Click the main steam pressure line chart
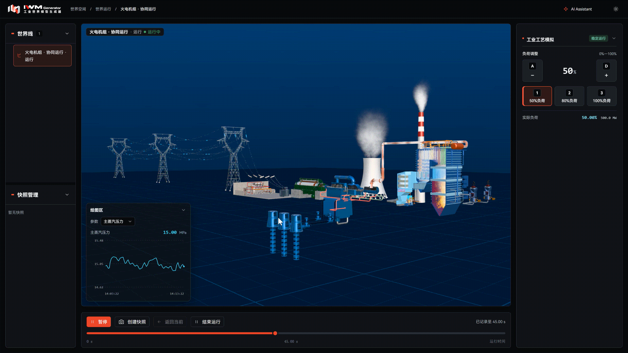 (x=145, y=264)
